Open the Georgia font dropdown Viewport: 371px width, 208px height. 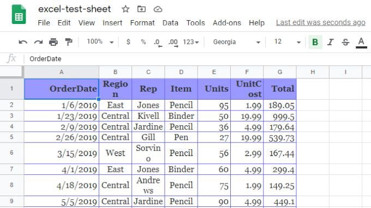coord(237,42)
